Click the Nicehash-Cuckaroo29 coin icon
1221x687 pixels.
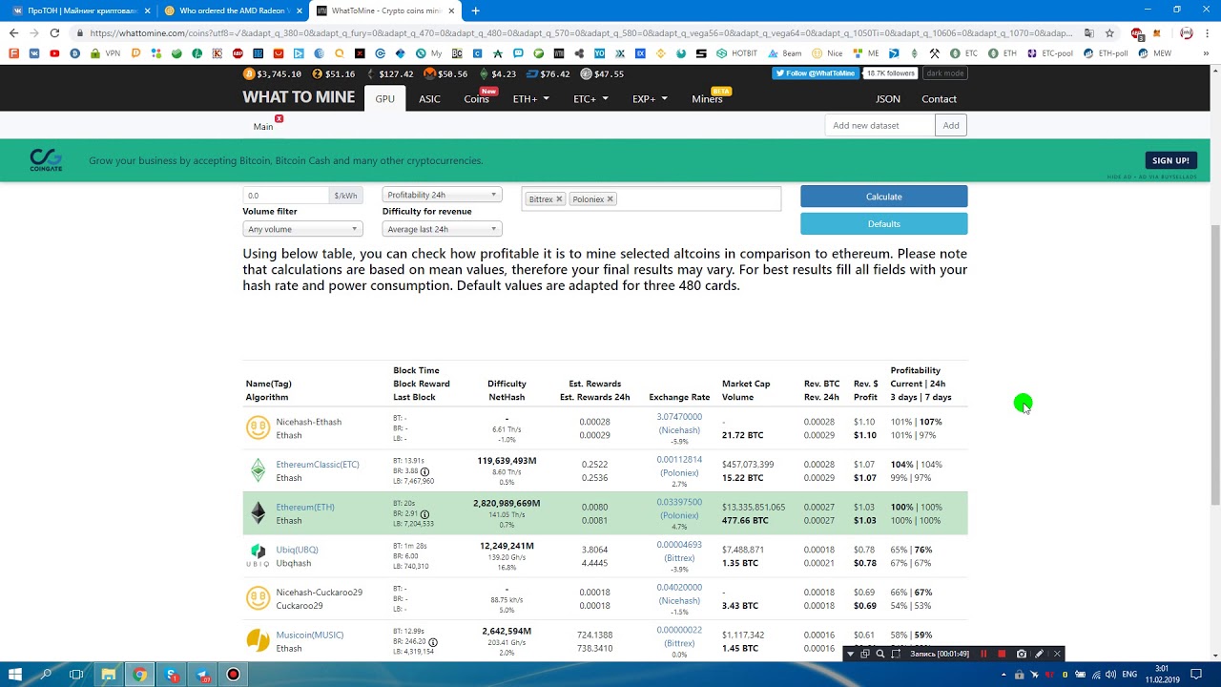(258, 598)
